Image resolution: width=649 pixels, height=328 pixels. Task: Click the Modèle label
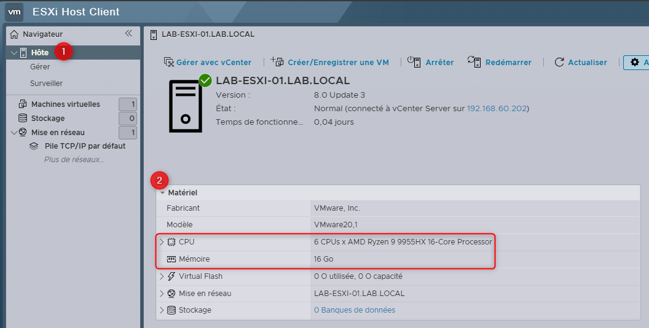pos(179,225)
